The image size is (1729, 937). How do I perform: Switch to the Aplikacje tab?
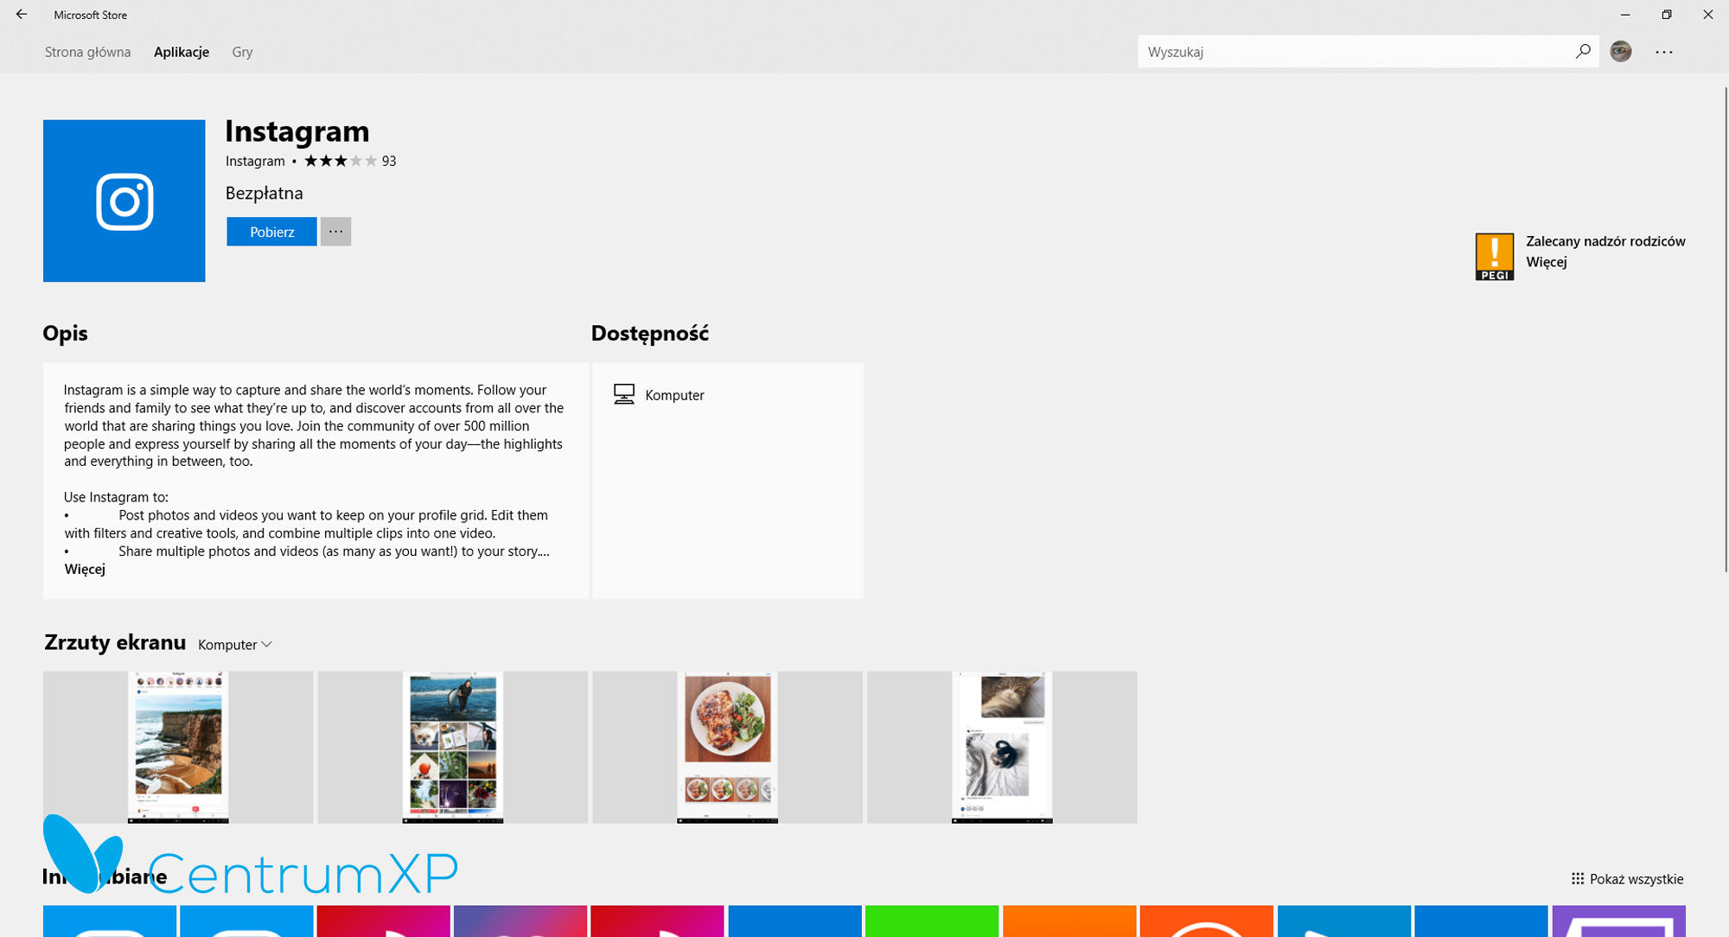(182, 52)
